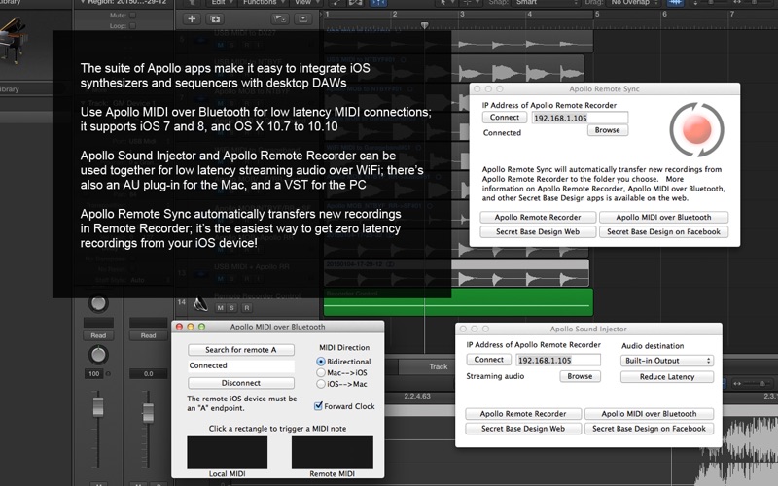Open the View menu in tracks header

[x=303, y=3]
